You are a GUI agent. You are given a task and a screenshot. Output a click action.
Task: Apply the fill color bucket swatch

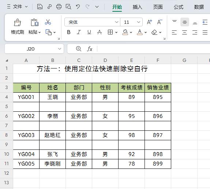tap(125, 32)
